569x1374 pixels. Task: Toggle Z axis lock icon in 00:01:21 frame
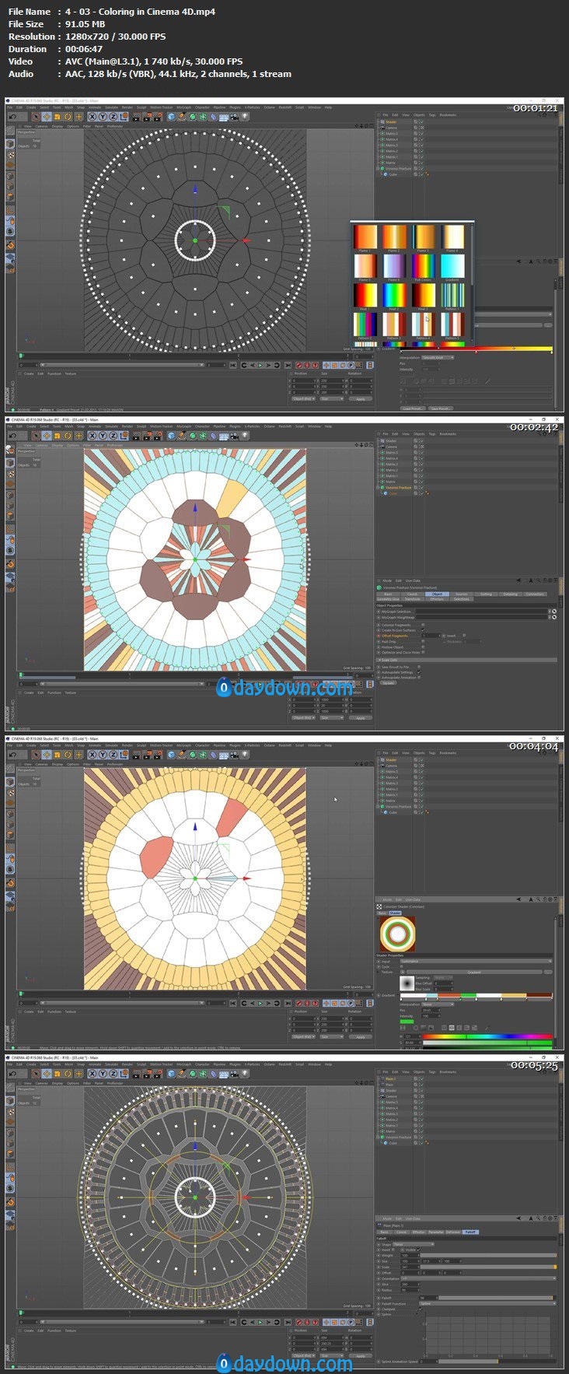tap(113, 117)
